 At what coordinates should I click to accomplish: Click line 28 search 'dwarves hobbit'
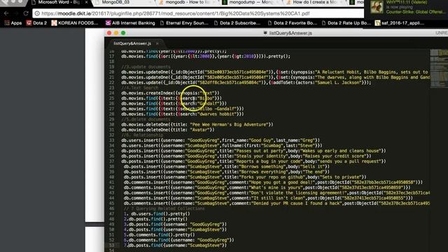[183, 114]
